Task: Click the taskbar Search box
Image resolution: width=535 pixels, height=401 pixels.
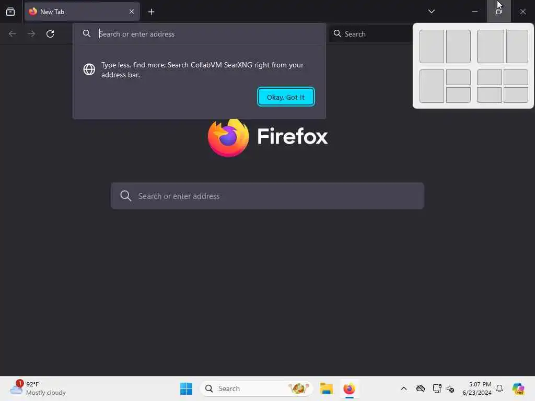Action: 256,388
